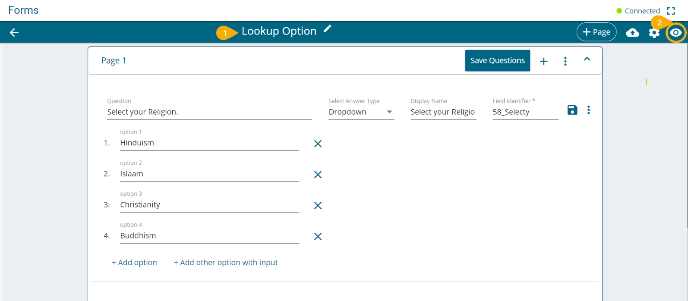Delete the Buddhism option
The width and height of the screenshot is (688, 301).
pyautogui.click(x=318, y=236)
